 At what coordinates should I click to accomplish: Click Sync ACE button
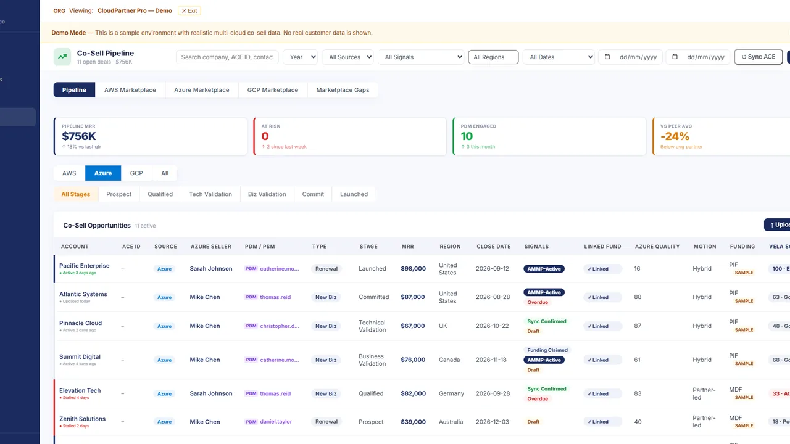(x=759, y=57)
